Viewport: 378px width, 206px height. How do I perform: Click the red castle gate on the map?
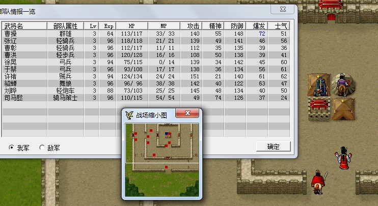point(331,17)
